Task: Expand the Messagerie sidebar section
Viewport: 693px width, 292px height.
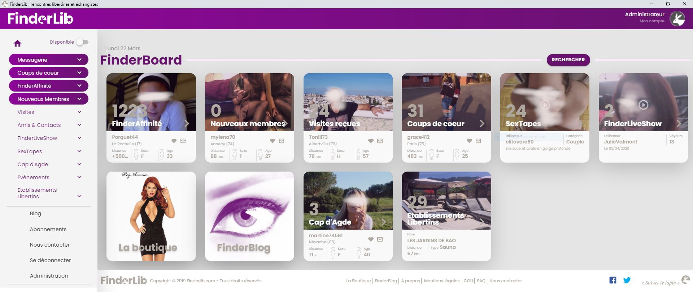Action: coord(49,60)
